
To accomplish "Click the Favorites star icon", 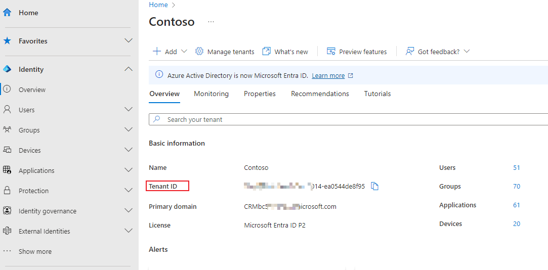I will (7, 41).
